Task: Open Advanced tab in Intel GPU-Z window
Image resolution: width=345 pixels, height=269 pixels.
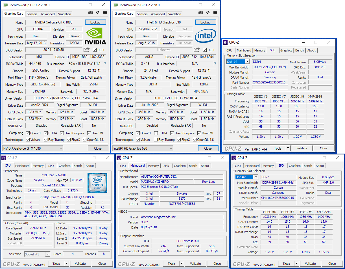Action: (x=158, y=14)
